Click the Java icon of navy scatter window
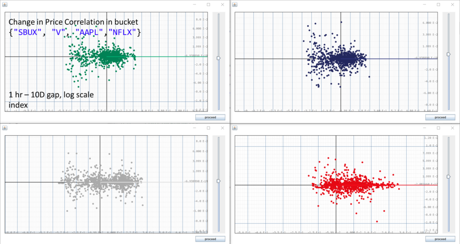This screenshot has height=244, width=460. point(234,4)
